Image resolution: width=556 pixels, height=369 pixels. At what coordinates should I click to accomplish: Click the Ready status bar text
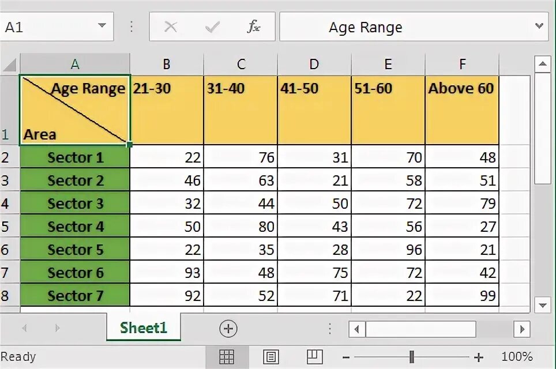18,356
